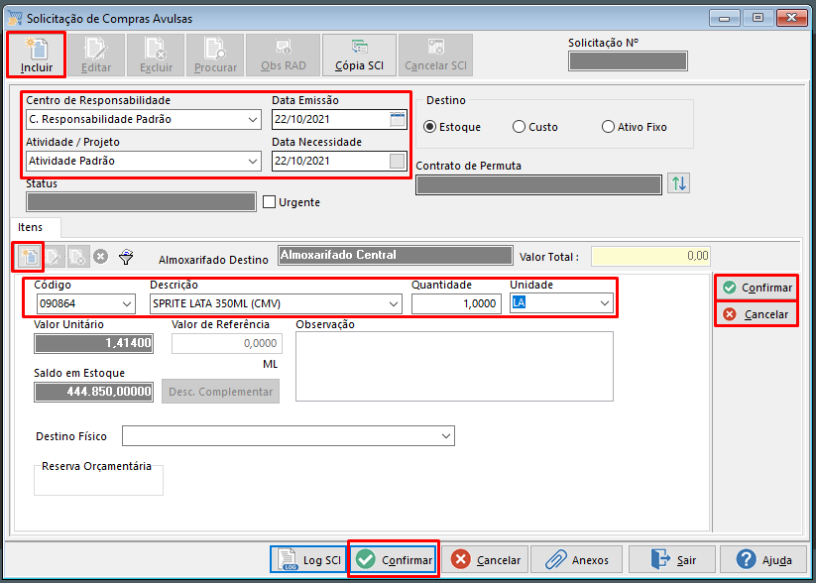Click the shopping cart icon in the title bar
The image size is (816, 583).
coord(15,18)
